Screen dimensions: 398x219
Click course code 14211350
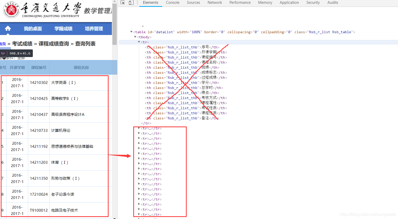pyautogui.click(x=39, y=178)
